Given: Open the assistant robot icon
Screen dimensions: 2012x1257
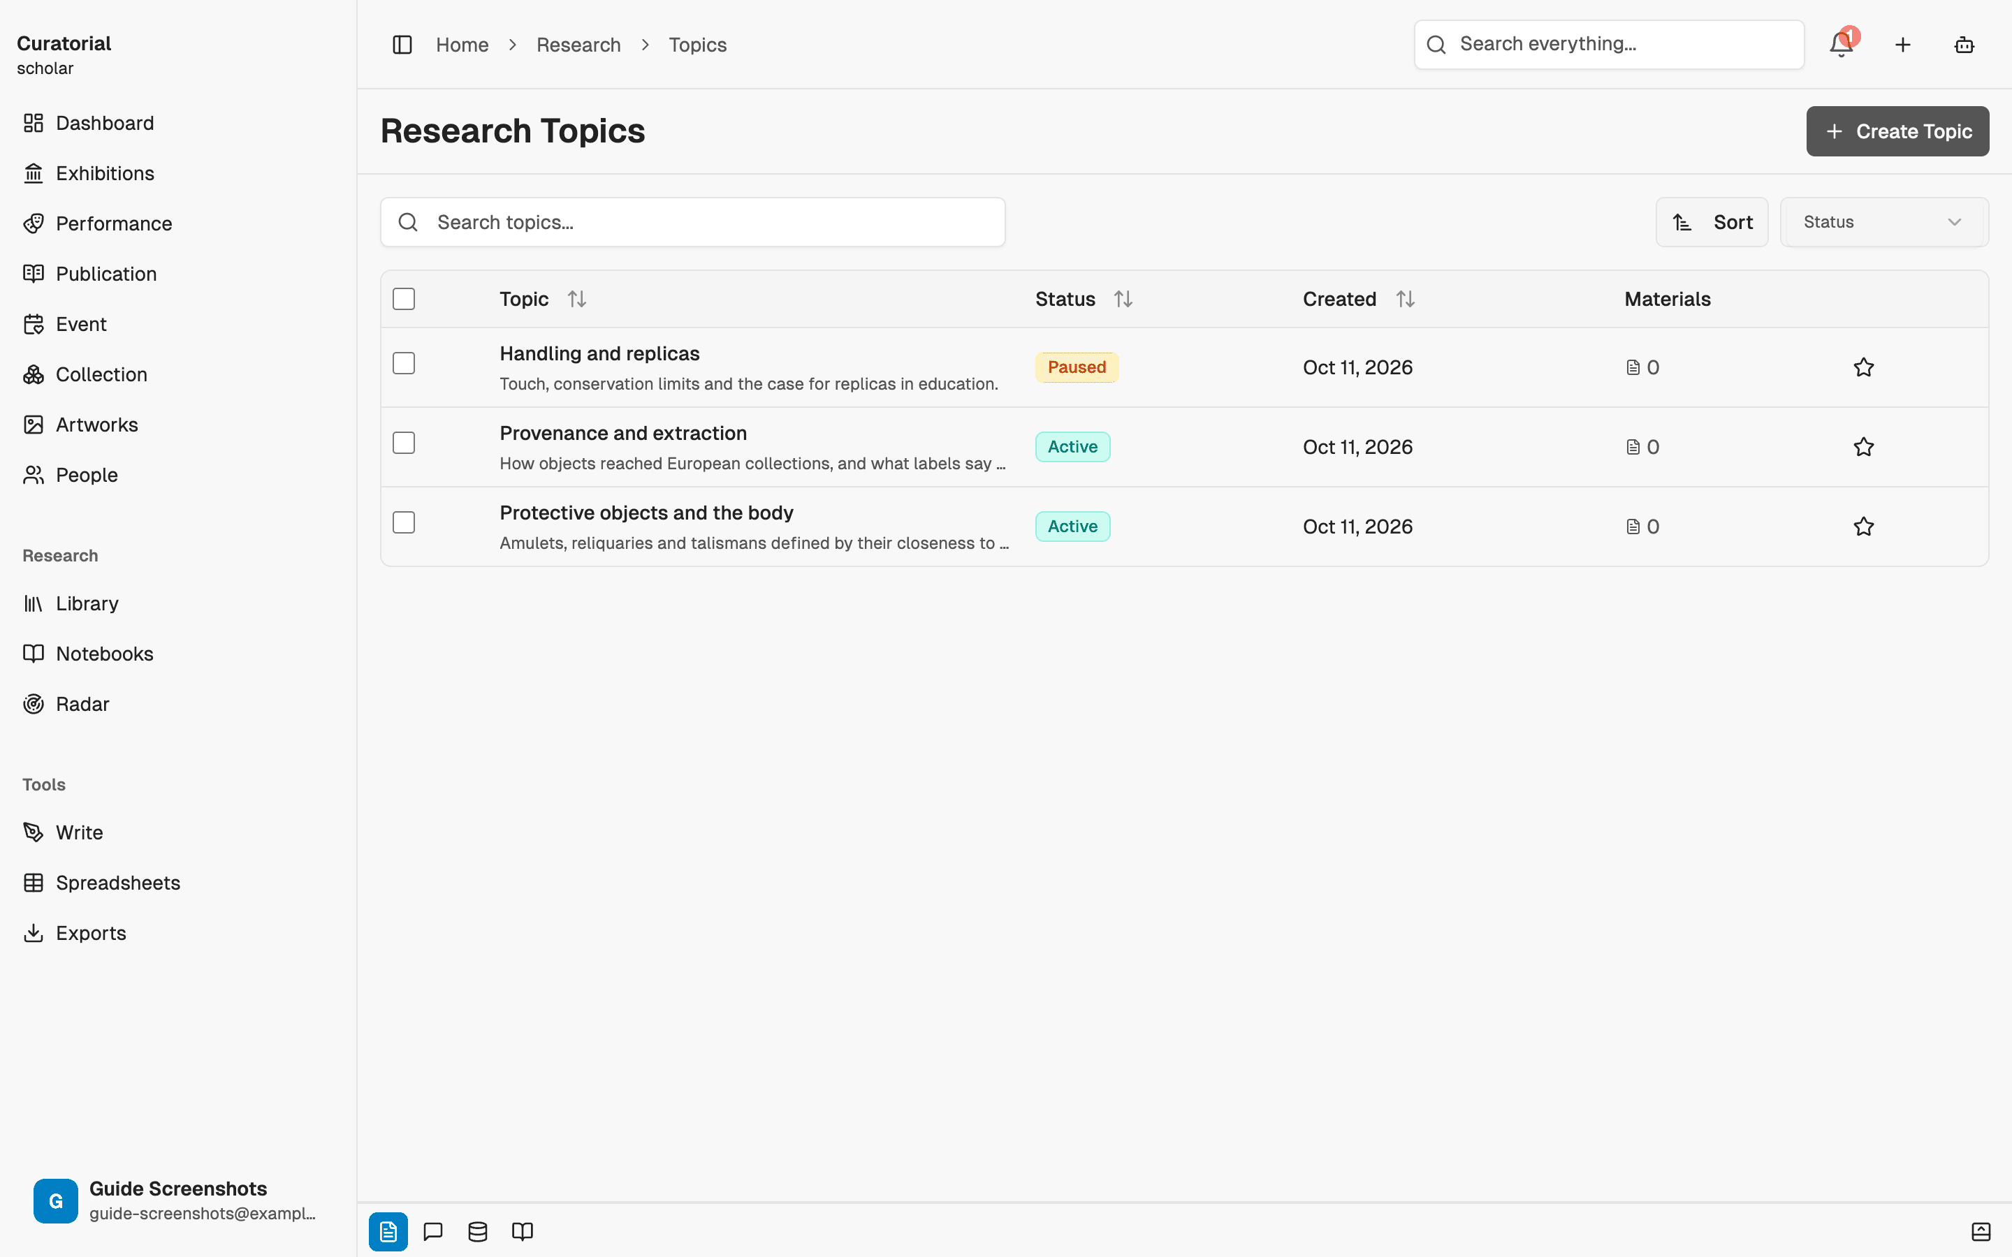Looking at the screenshot, I should pos(1964,45).
